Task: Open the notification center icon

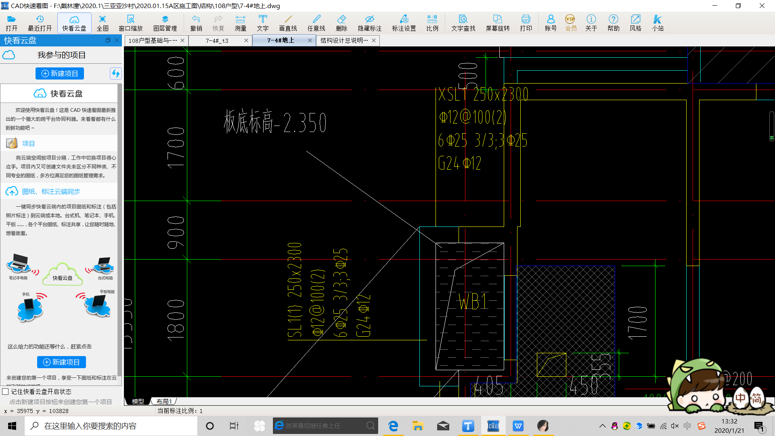Action: [x=759, y=426]
